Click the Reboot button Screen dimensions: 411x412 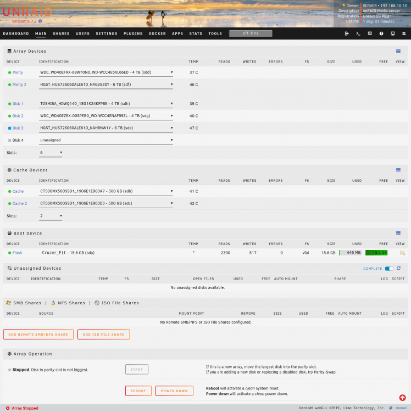[138, 391]
